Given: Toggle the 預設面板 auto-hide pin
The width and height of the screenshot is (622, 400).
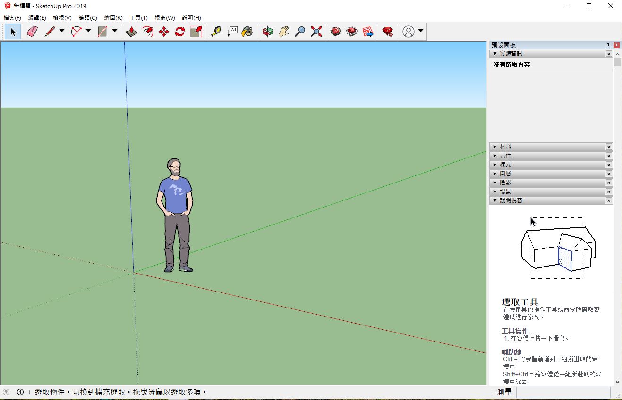Looking at the screenshot, I should [608, 45].
